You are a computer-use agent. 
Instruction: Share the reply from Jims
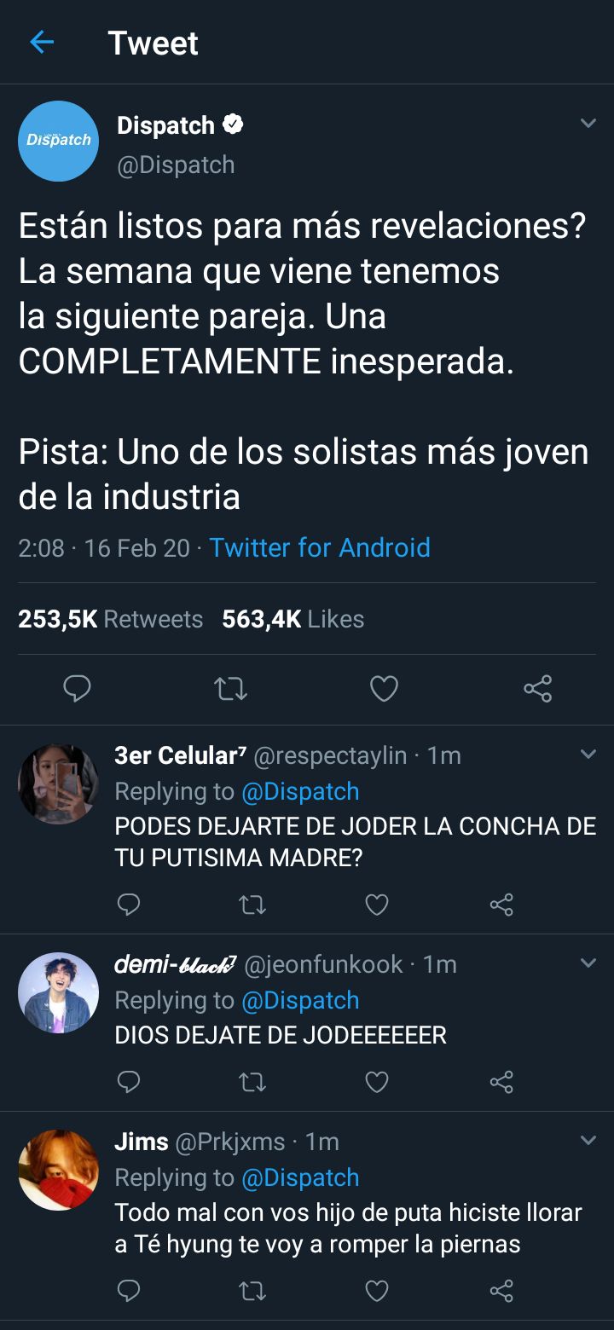coord(501,1291)
